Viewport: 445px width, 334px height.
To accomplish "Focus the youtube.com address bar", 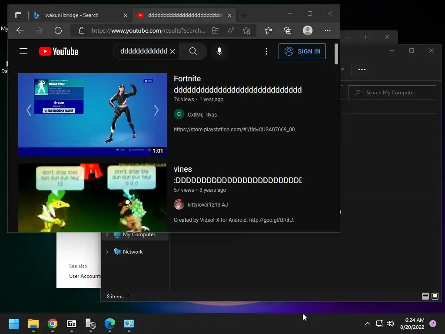I will 149,30.
